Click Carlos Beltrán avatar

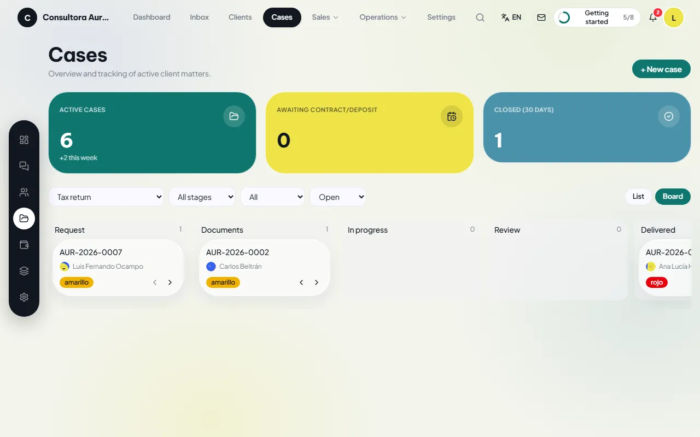coord(211,267)
